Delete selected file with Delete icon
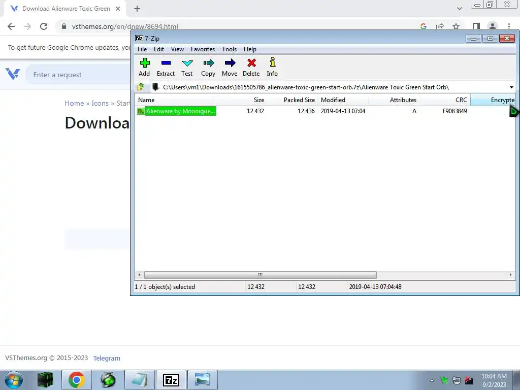The height and width of the screenshot is (390, 520). [251, 68]
